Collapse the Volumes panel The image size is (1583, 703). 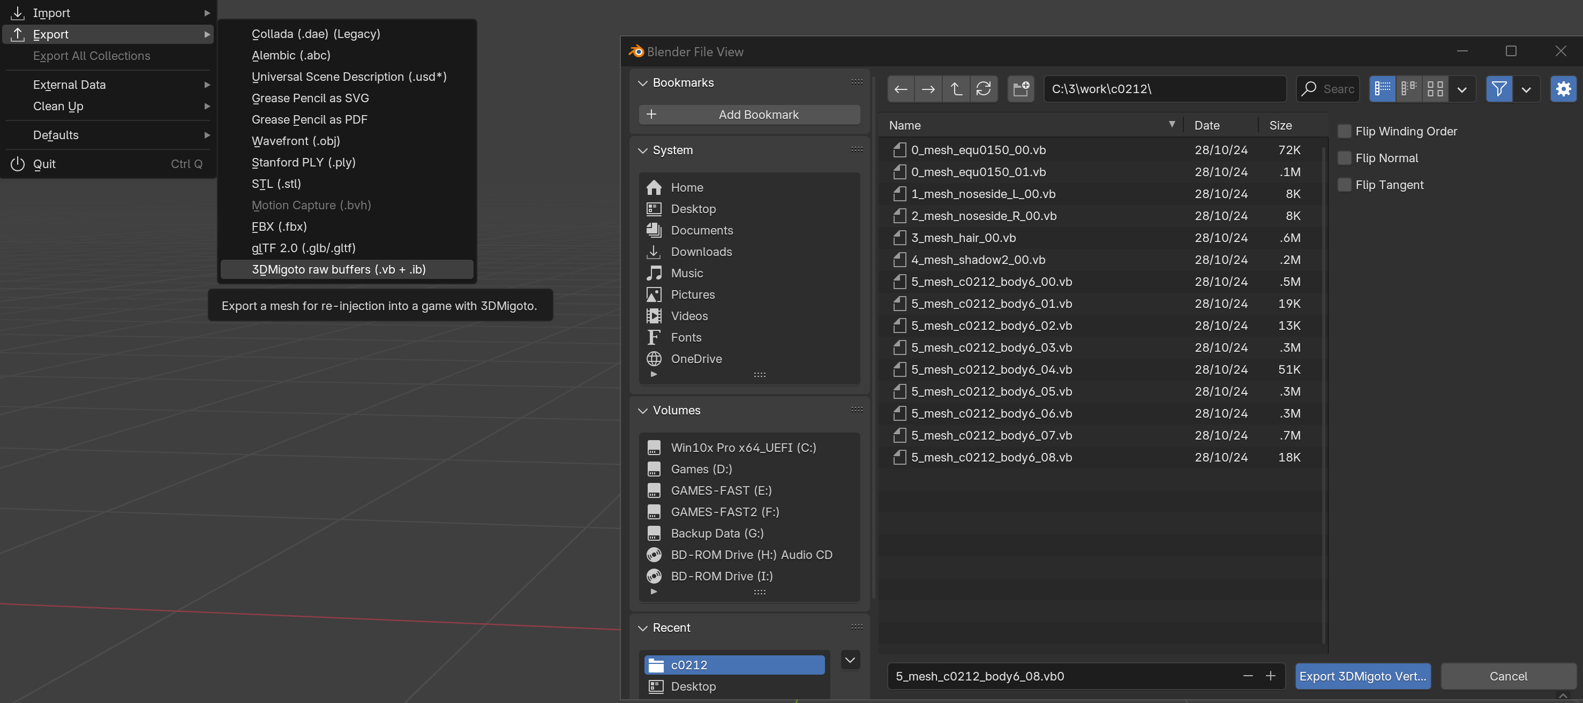pos(643,410)
